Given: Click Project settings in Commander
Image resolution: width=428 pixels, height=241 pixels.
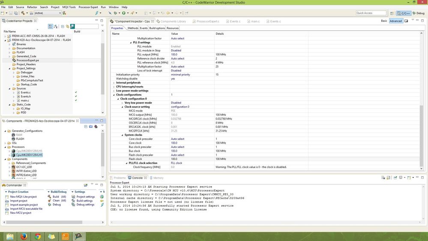Looking at the screenshot, I should coord(85,197).
